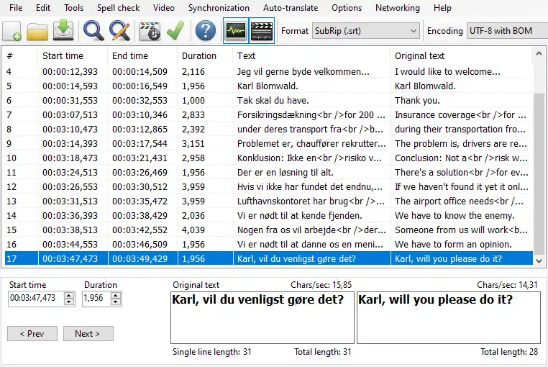
Task: Increase duration with up spinner
Action: coord(116,295)
